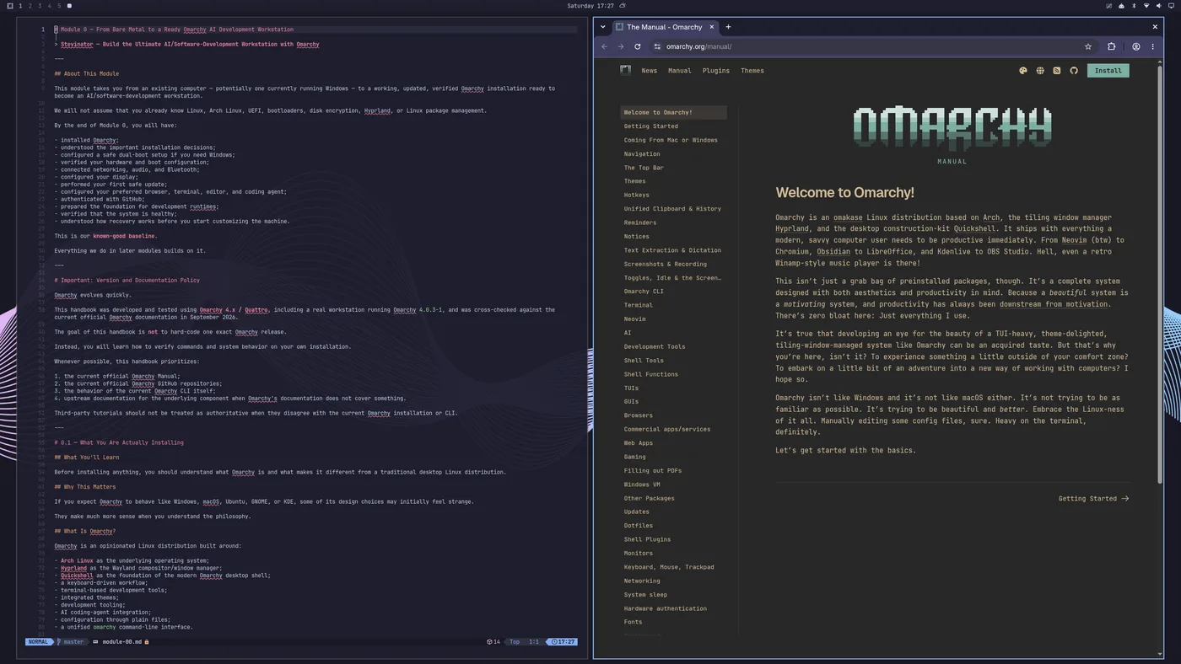
Task: Open the Omarchy menu icon in top bar
Action: tap(10, 6)
